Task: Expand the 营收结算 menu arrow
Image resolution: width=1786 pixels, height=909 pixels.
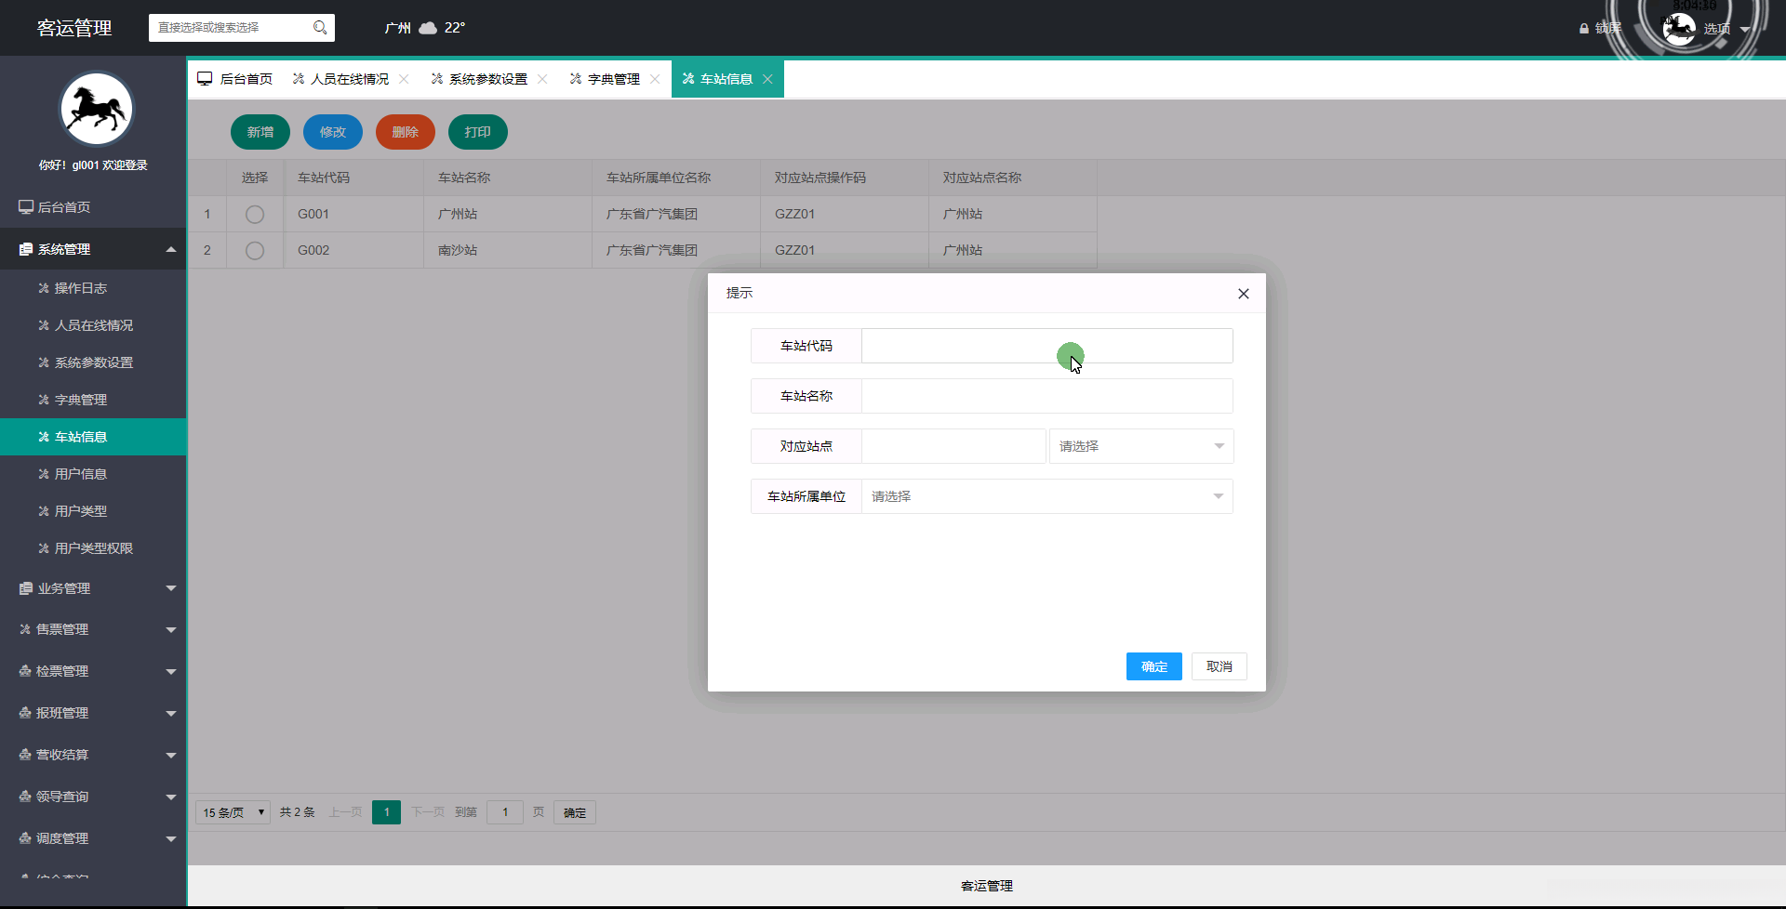Action: 171,756
